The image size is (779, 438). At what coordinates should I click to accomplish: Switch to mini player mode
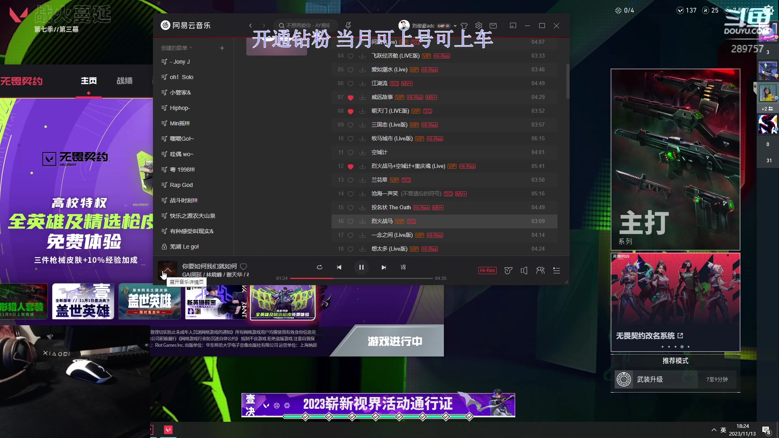click(x=513, y=26)
